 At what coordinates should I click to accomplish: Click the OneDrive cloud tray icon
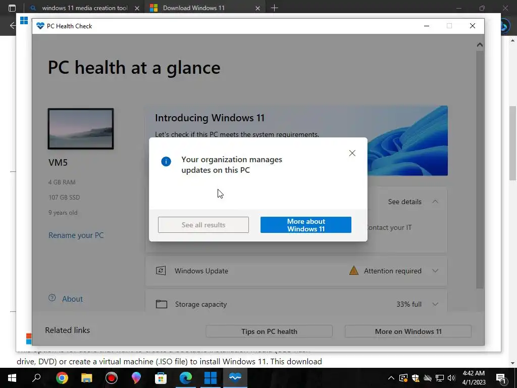tap(427, 378)
